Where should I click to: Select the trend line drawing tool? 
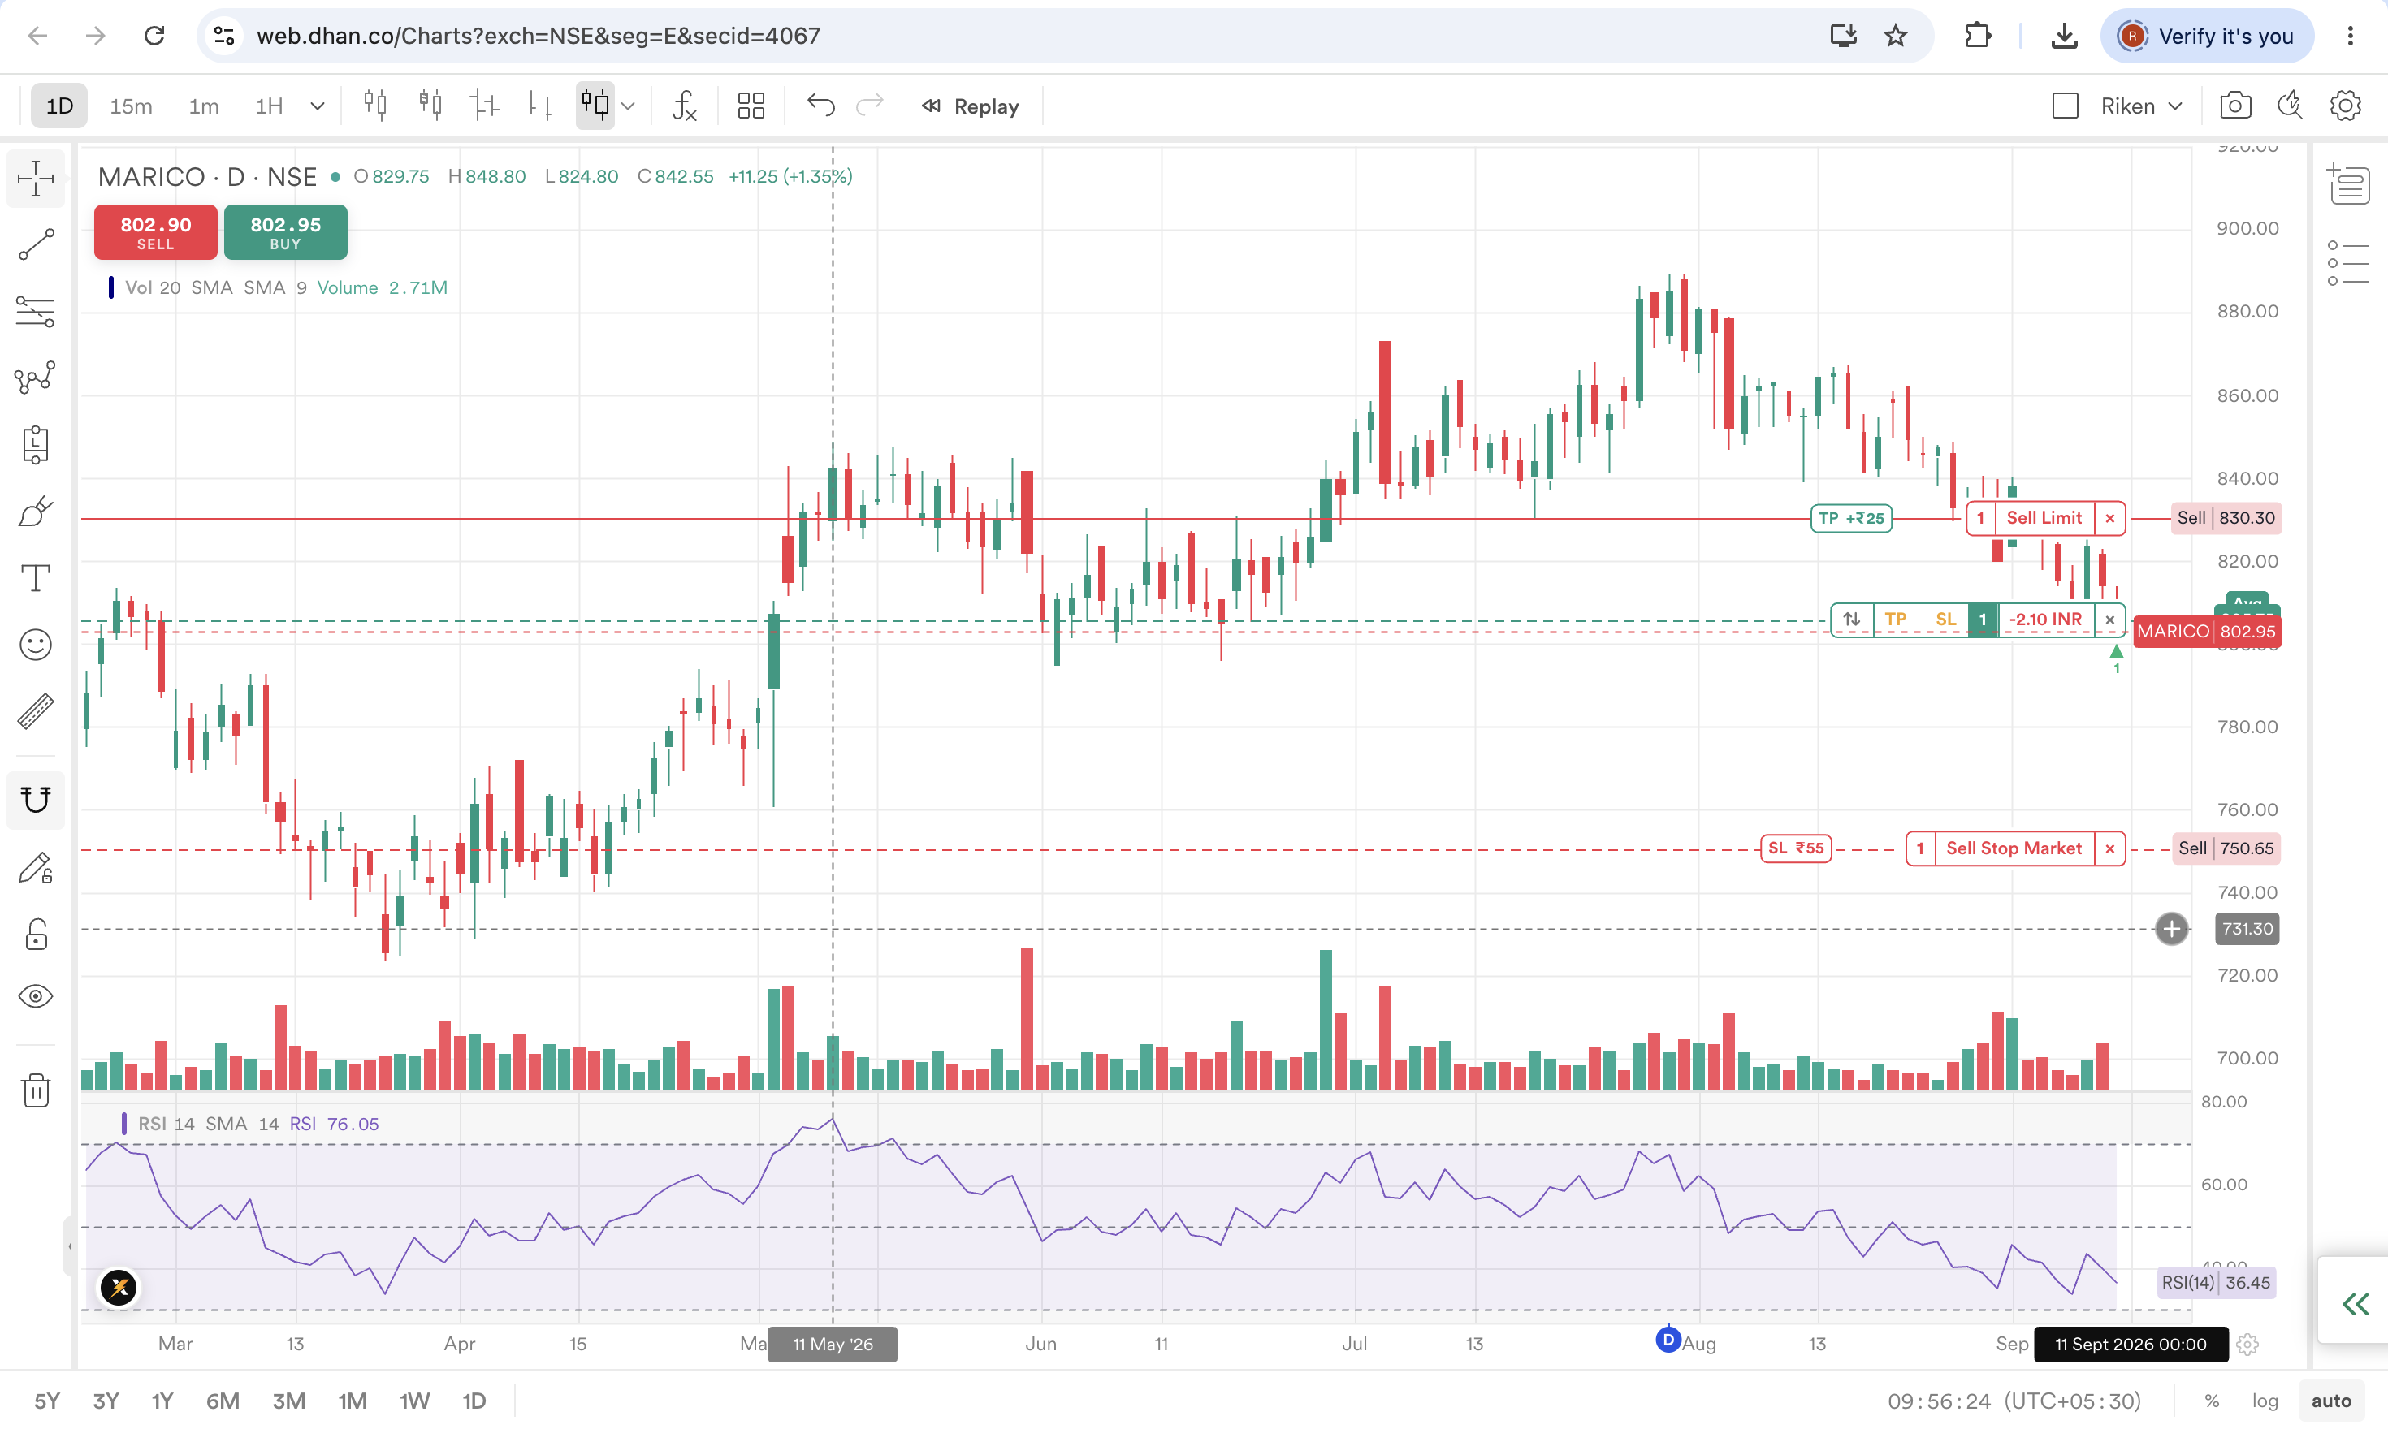click(36, 245)
